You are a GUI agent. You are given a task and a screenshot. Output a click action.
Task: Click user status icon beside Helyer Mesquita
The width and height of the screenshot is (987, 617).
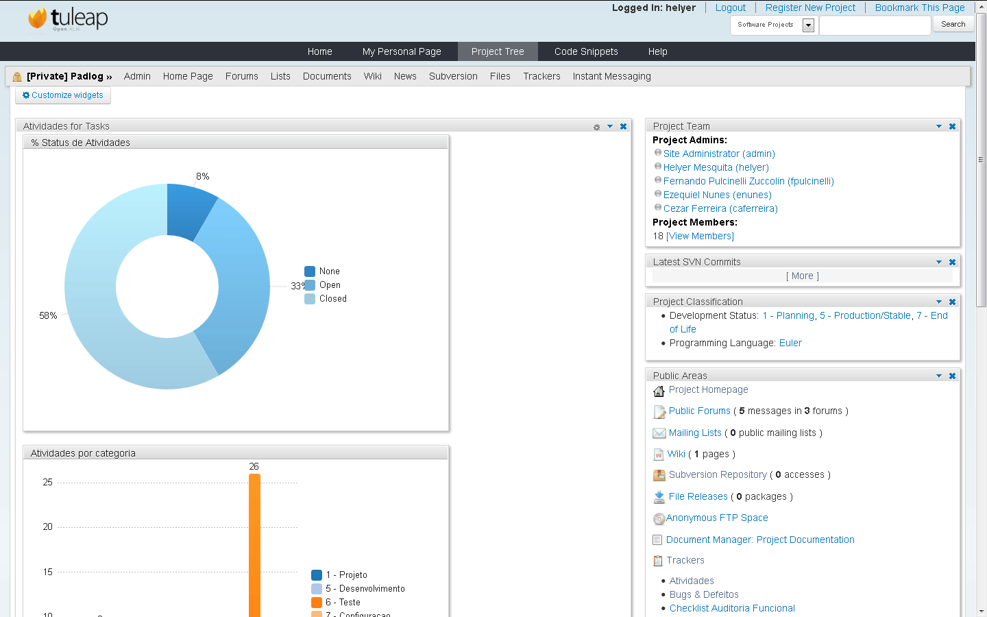(658, 167)
